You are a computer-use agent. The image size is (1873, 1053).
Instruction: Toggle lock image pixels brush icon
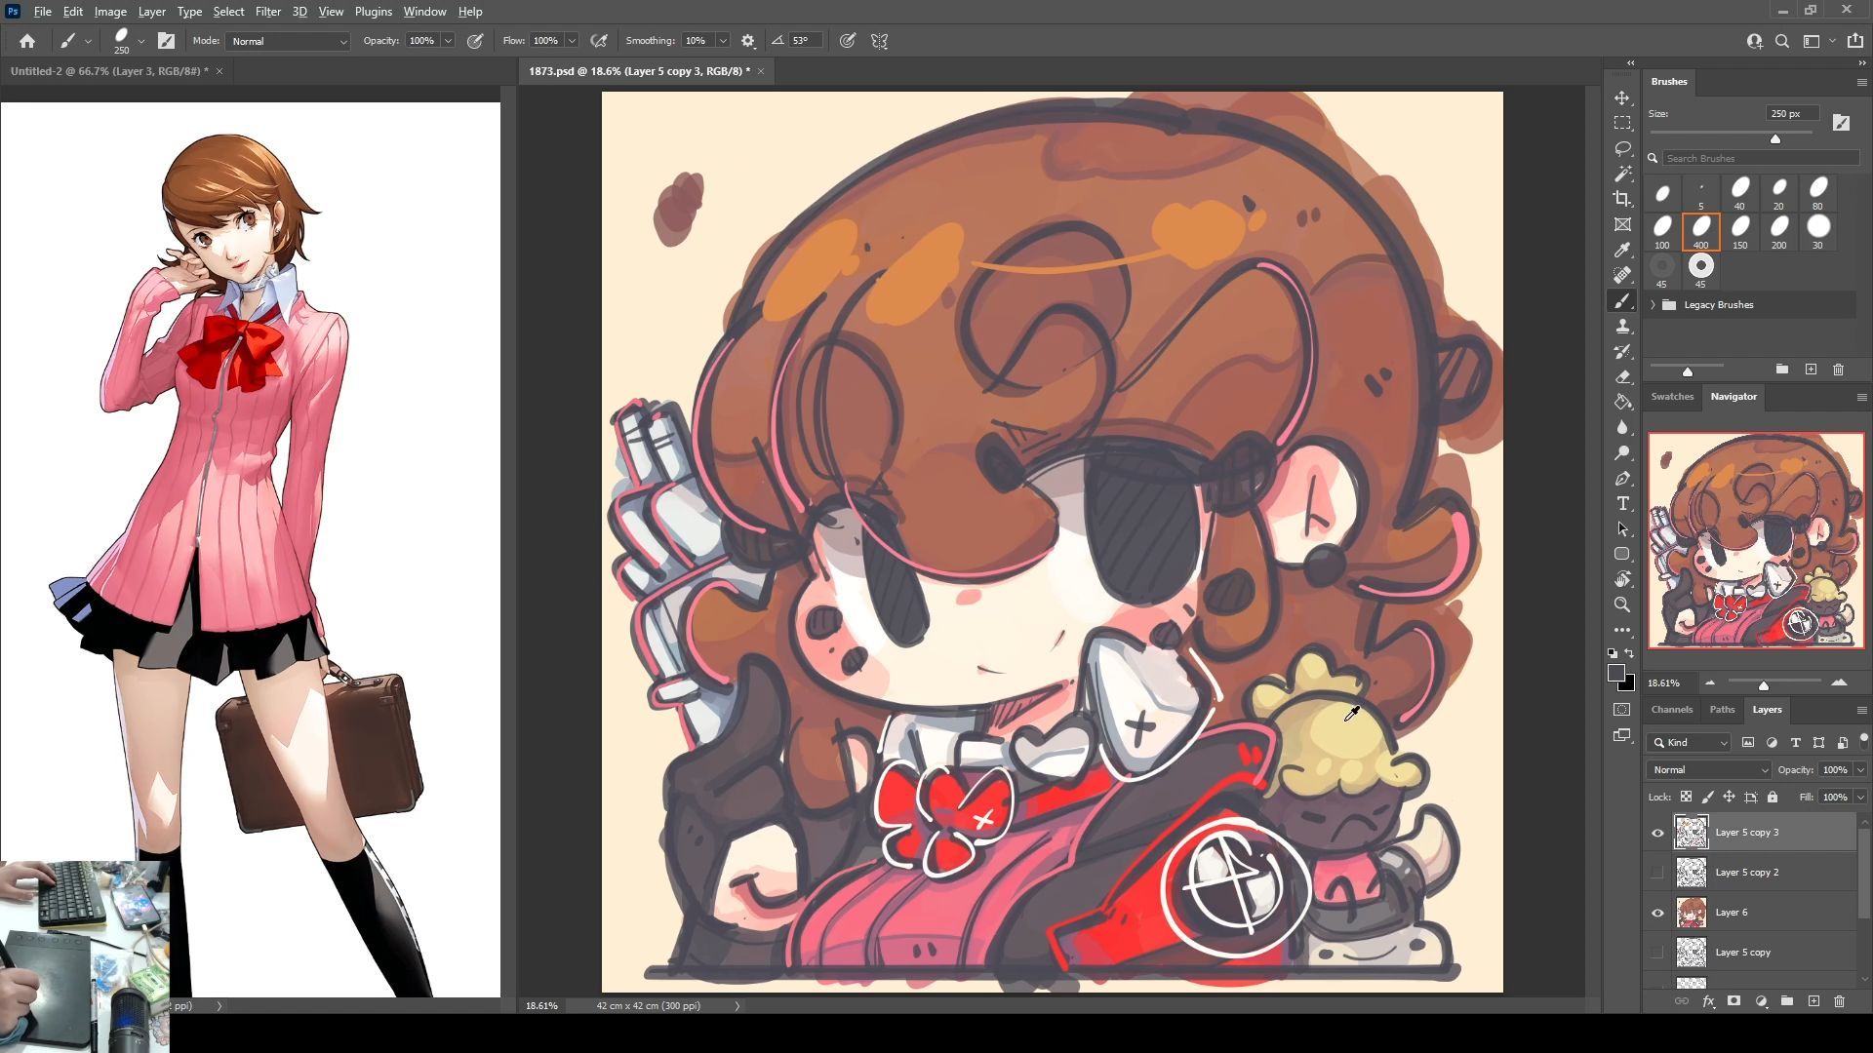point(1708,797)
